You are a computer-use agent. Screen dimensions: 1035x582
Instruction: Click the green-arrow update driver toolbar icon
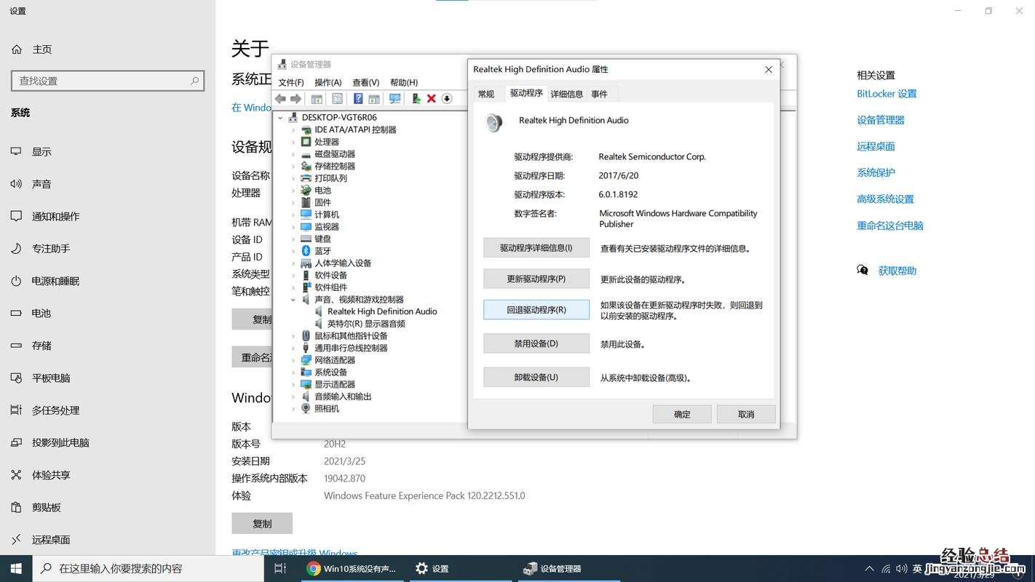tap(416, 99)
